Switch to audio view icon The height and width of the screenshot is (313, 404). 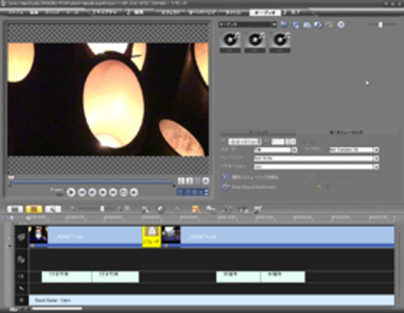(52, 208)
